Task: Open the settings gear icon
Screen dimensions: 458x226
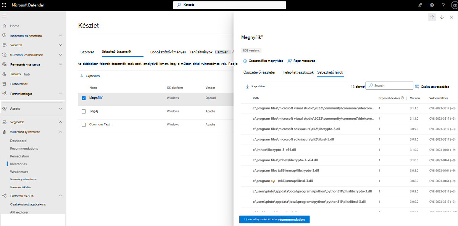Action: (x=432, y=5)
